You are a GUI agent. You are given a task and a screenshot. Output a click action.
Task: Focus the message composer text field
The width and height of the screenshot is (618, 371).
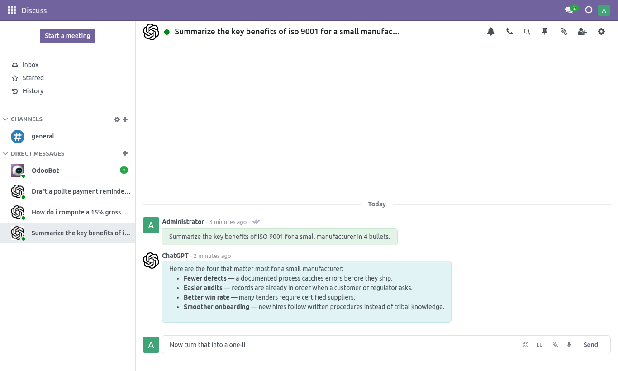coord(342,345)
